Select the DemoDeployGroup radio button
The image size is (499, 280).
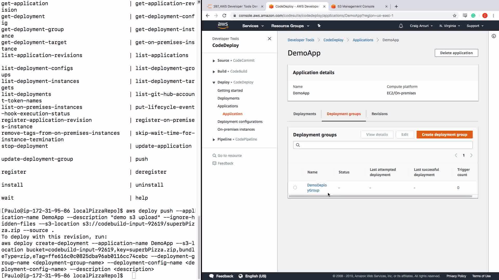click(295, 187)
